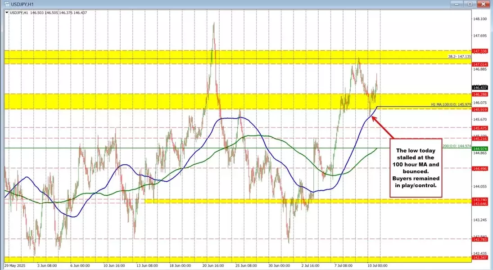Select the red price tag 143.646
The width and height of the screenshot is (493, 270).
[480, 204]
